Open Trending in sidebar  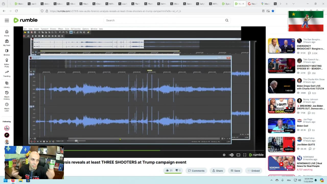pos(7,74)
